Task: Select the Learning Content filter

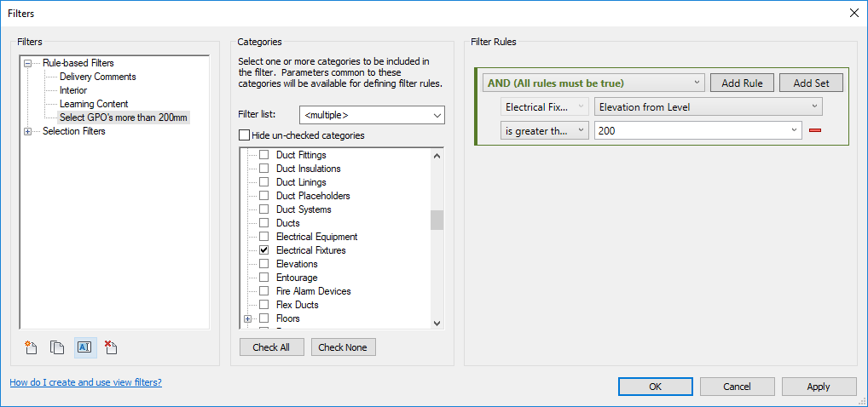Action: pos(94,103)
